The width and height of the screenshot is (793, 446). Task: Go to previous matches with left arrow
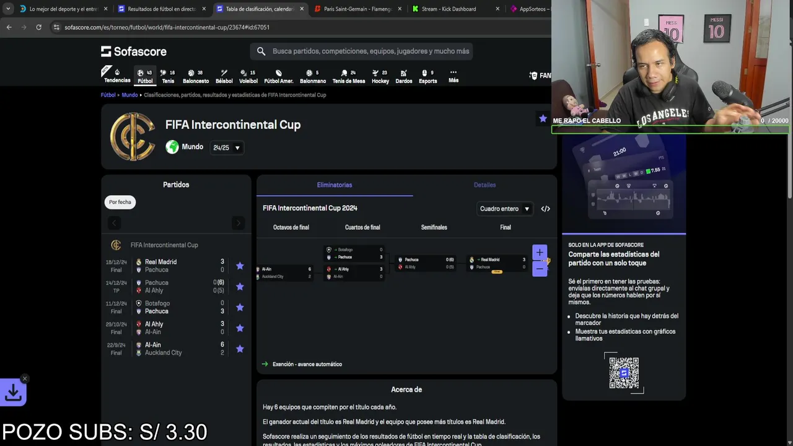[113, 223]
